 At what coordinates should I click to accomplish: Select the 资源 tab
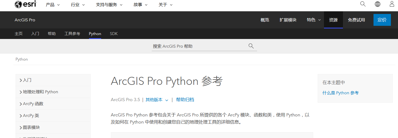pyautogui.click(x=333, y=20)
